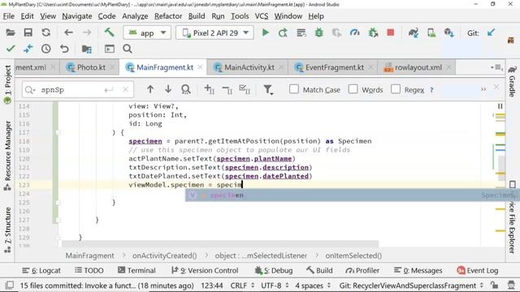Click the search filter funnel icon

268,89
